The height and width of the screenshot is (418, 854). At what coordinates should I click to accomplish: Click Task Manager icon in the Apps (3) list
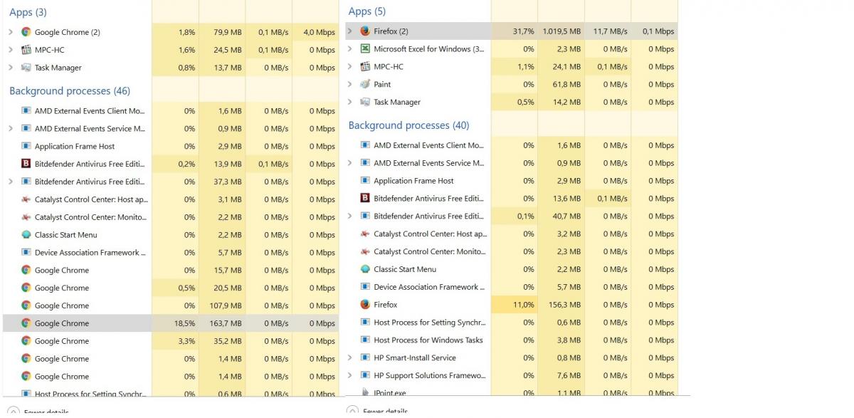coord(26,68)
